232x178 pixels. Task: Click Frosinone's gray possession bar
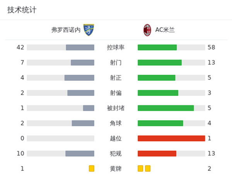[x=80, y=47]
